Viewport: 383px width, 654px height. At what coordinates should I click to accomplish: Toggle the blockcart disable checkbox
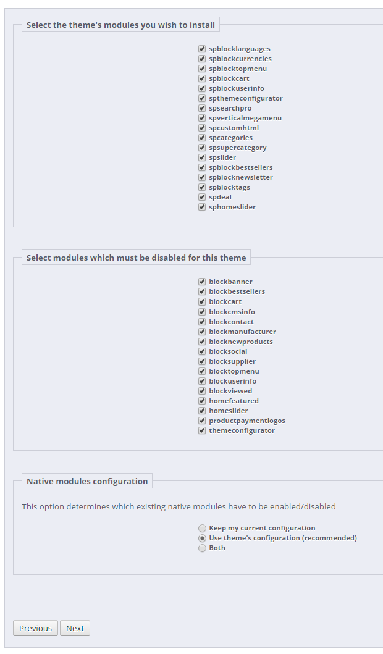coord(202,301)
